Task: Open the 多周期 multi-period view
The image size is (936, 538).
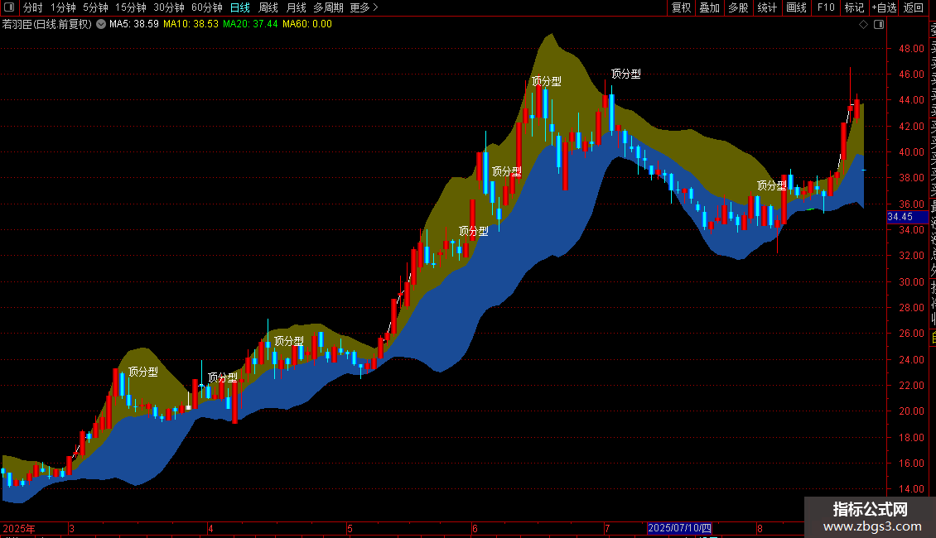Action: 328,7
